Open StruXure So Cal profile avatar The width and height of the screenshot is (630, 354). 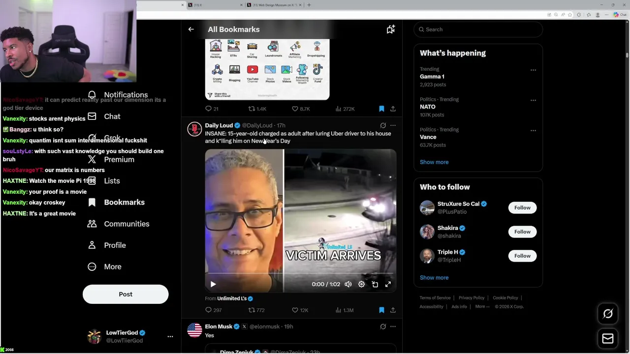[x=427, y=207]
